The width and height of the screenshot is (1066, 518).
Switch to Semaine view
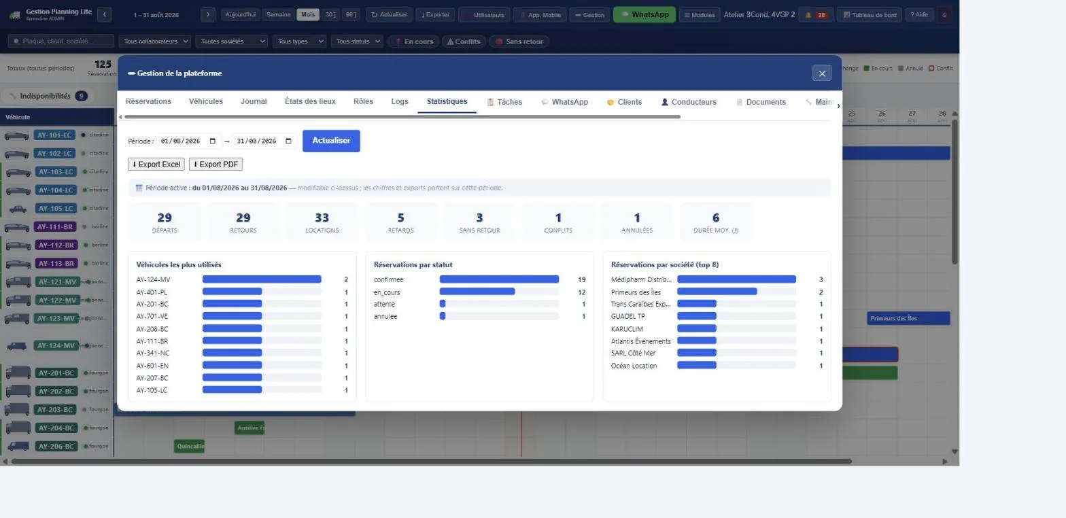pyautogui.click(x=278, y=14)
